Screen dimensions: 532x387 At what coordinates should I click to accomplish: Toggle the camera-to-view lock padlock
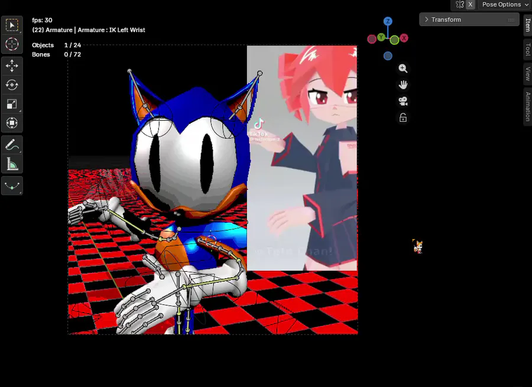(x=403, y=118)
